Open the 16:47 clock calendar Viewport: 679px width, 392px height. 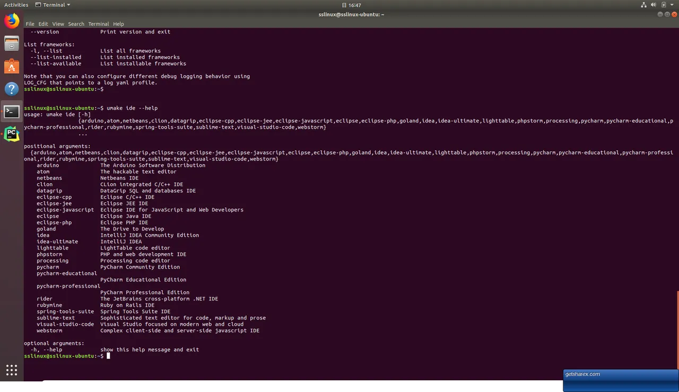[x=351, y=5]
